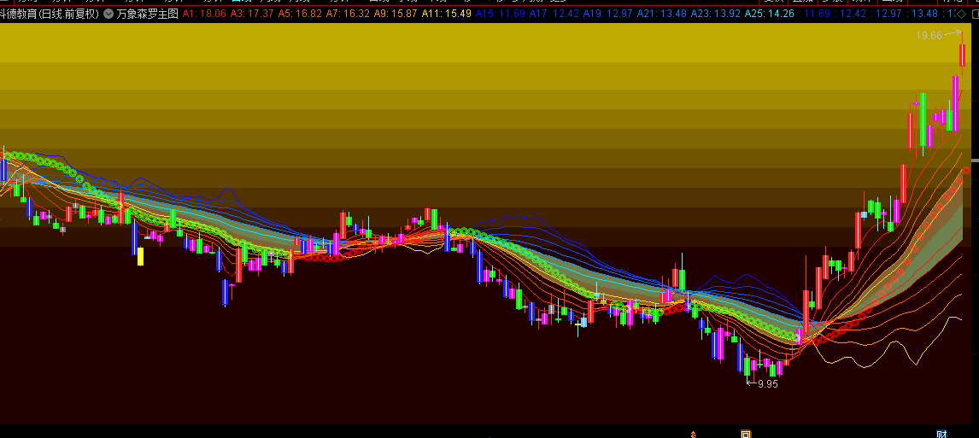The height and width of the screenshot is (438, 979).
Task: Click the orange square marker icon at bottom
Action: (746, 434)
